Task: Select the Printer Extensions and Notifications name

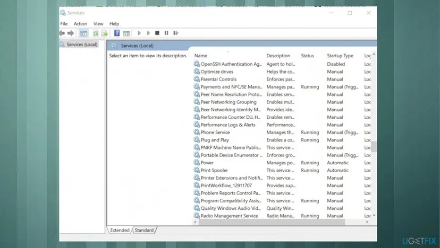Action: pyautogui.click(x=232, y=178)
